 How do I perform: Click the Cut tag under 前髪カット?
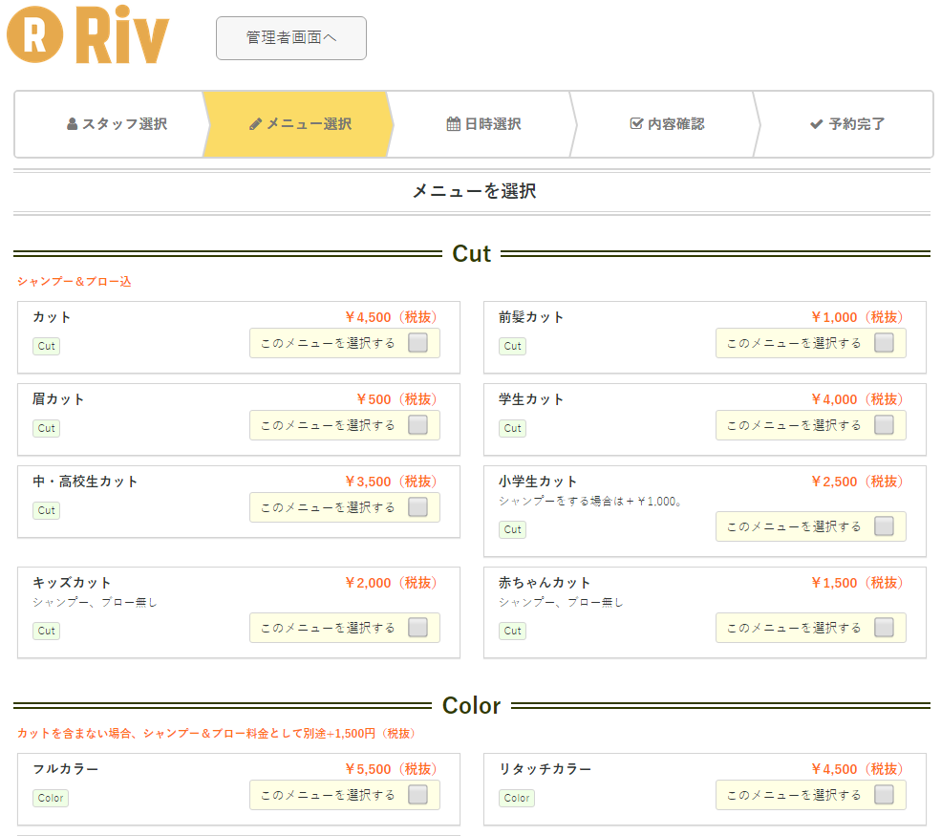[x=512, y=346]
